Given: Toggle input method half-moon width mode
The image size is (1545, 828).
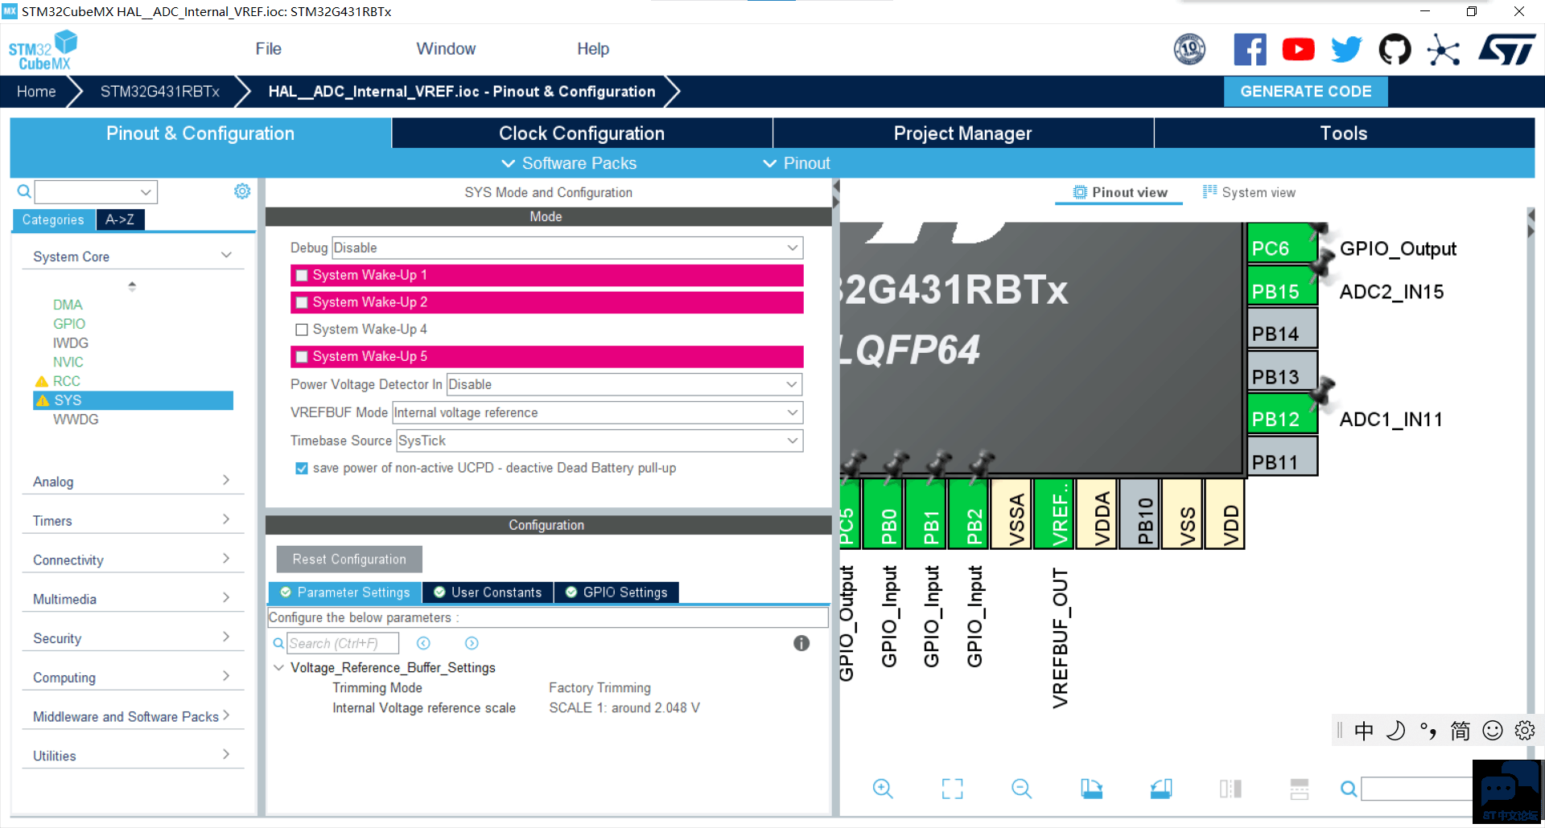Looking at the screenshot, I should coord(1396,730).
